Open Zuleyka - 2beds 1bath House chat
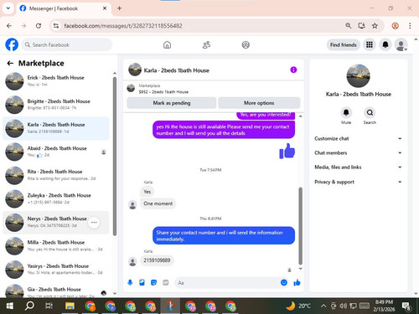The height and width of the screenshot is (314, 419). click(x=56, y=198)
